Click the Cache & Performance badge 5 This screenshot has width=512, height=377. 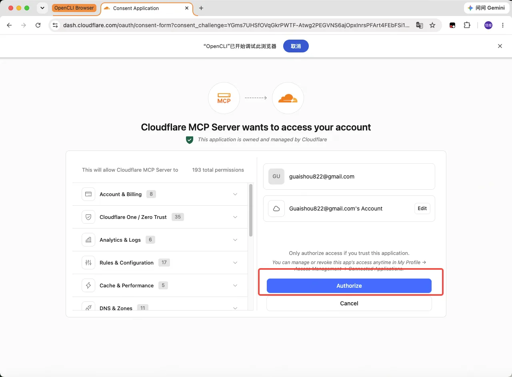click(x=163, y=285)
